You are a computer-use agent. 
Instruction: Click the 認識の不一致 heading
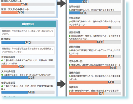tap(76, 61)
